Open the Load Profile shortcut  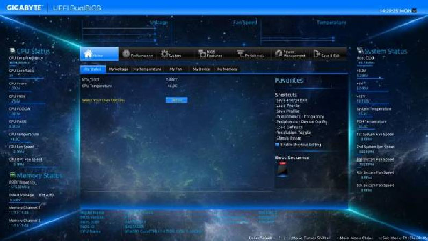pos(288,106)
